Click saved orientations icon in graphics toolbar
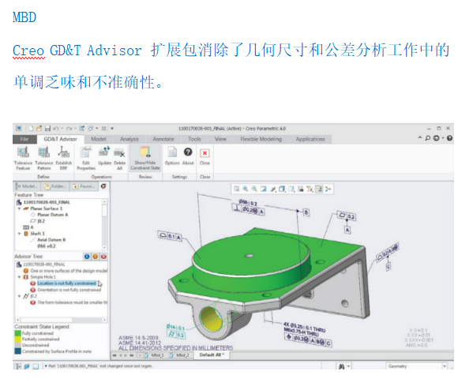 291,189
